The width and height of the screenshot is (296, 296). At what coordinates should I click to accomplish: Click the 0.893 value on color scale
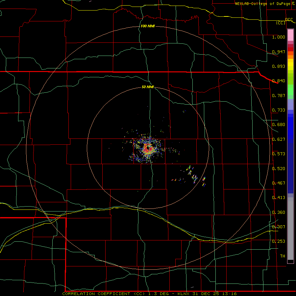point(279,66)
